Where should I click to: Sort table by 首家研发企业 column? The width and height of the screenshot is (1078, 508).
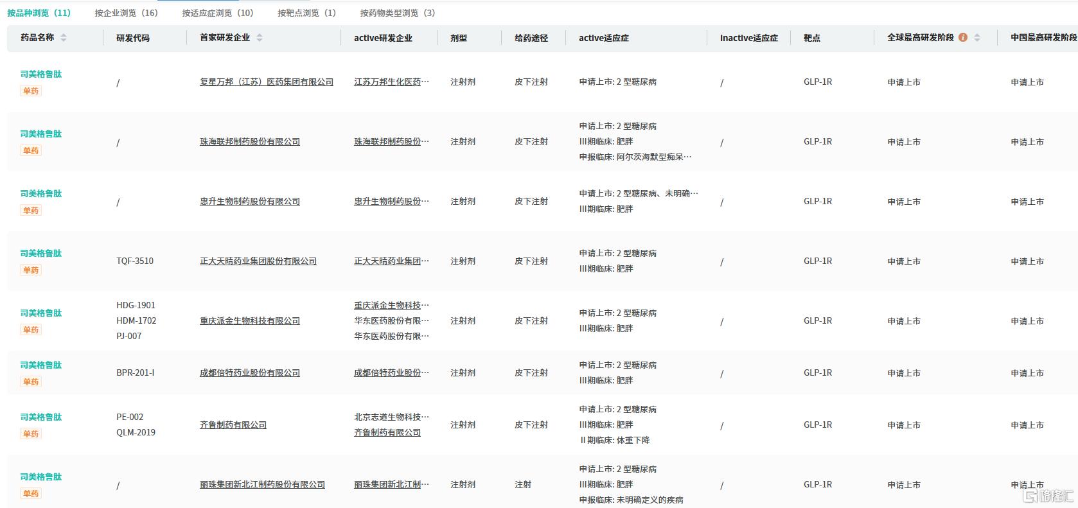[260, 38]
